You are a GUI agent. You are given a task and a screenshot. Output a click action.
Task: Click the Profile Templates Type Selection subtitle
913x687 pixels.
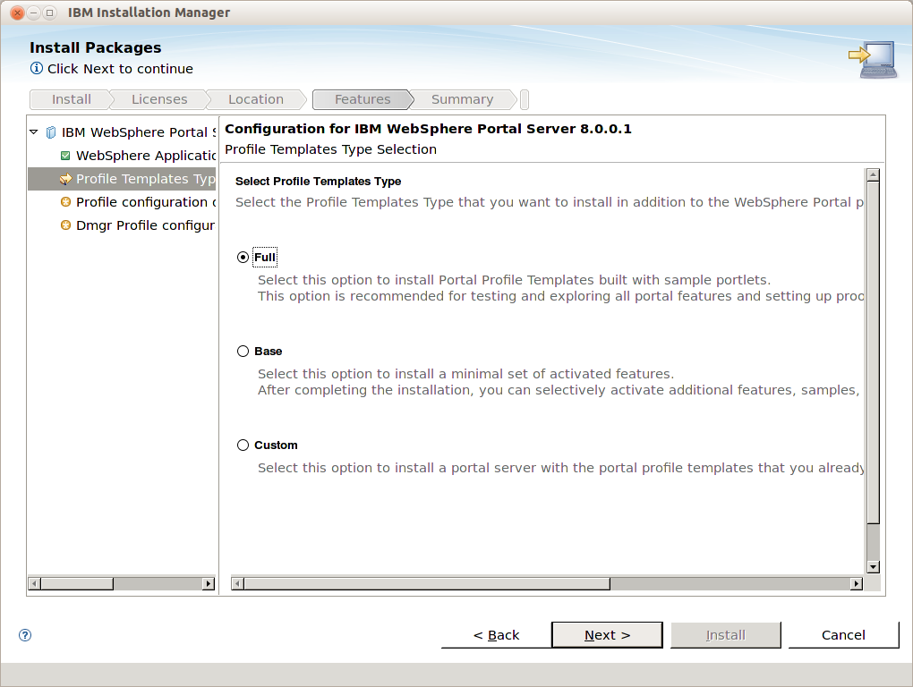pyautogui.click(x=330, y=149)
